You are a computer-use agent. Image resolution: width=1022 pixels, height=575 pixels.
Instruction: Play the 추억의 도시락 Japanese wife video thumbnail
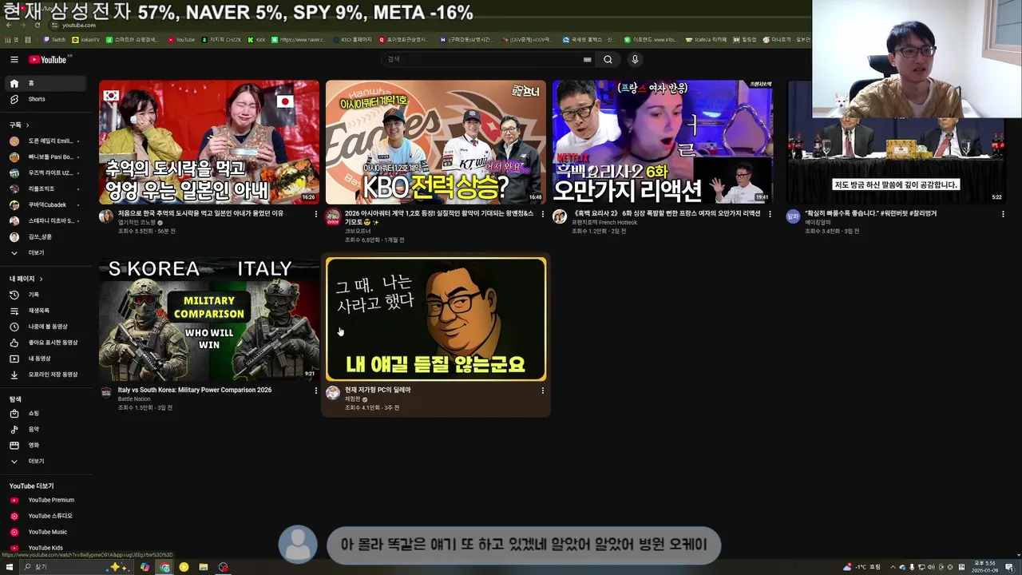click(209, 142)
